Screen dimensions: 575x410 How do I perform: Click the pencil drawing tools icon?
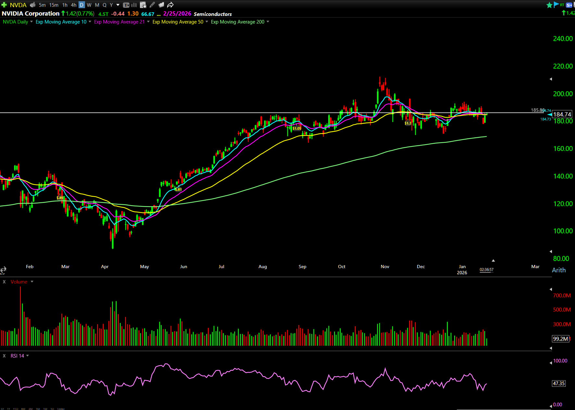[x=152, y=5]
